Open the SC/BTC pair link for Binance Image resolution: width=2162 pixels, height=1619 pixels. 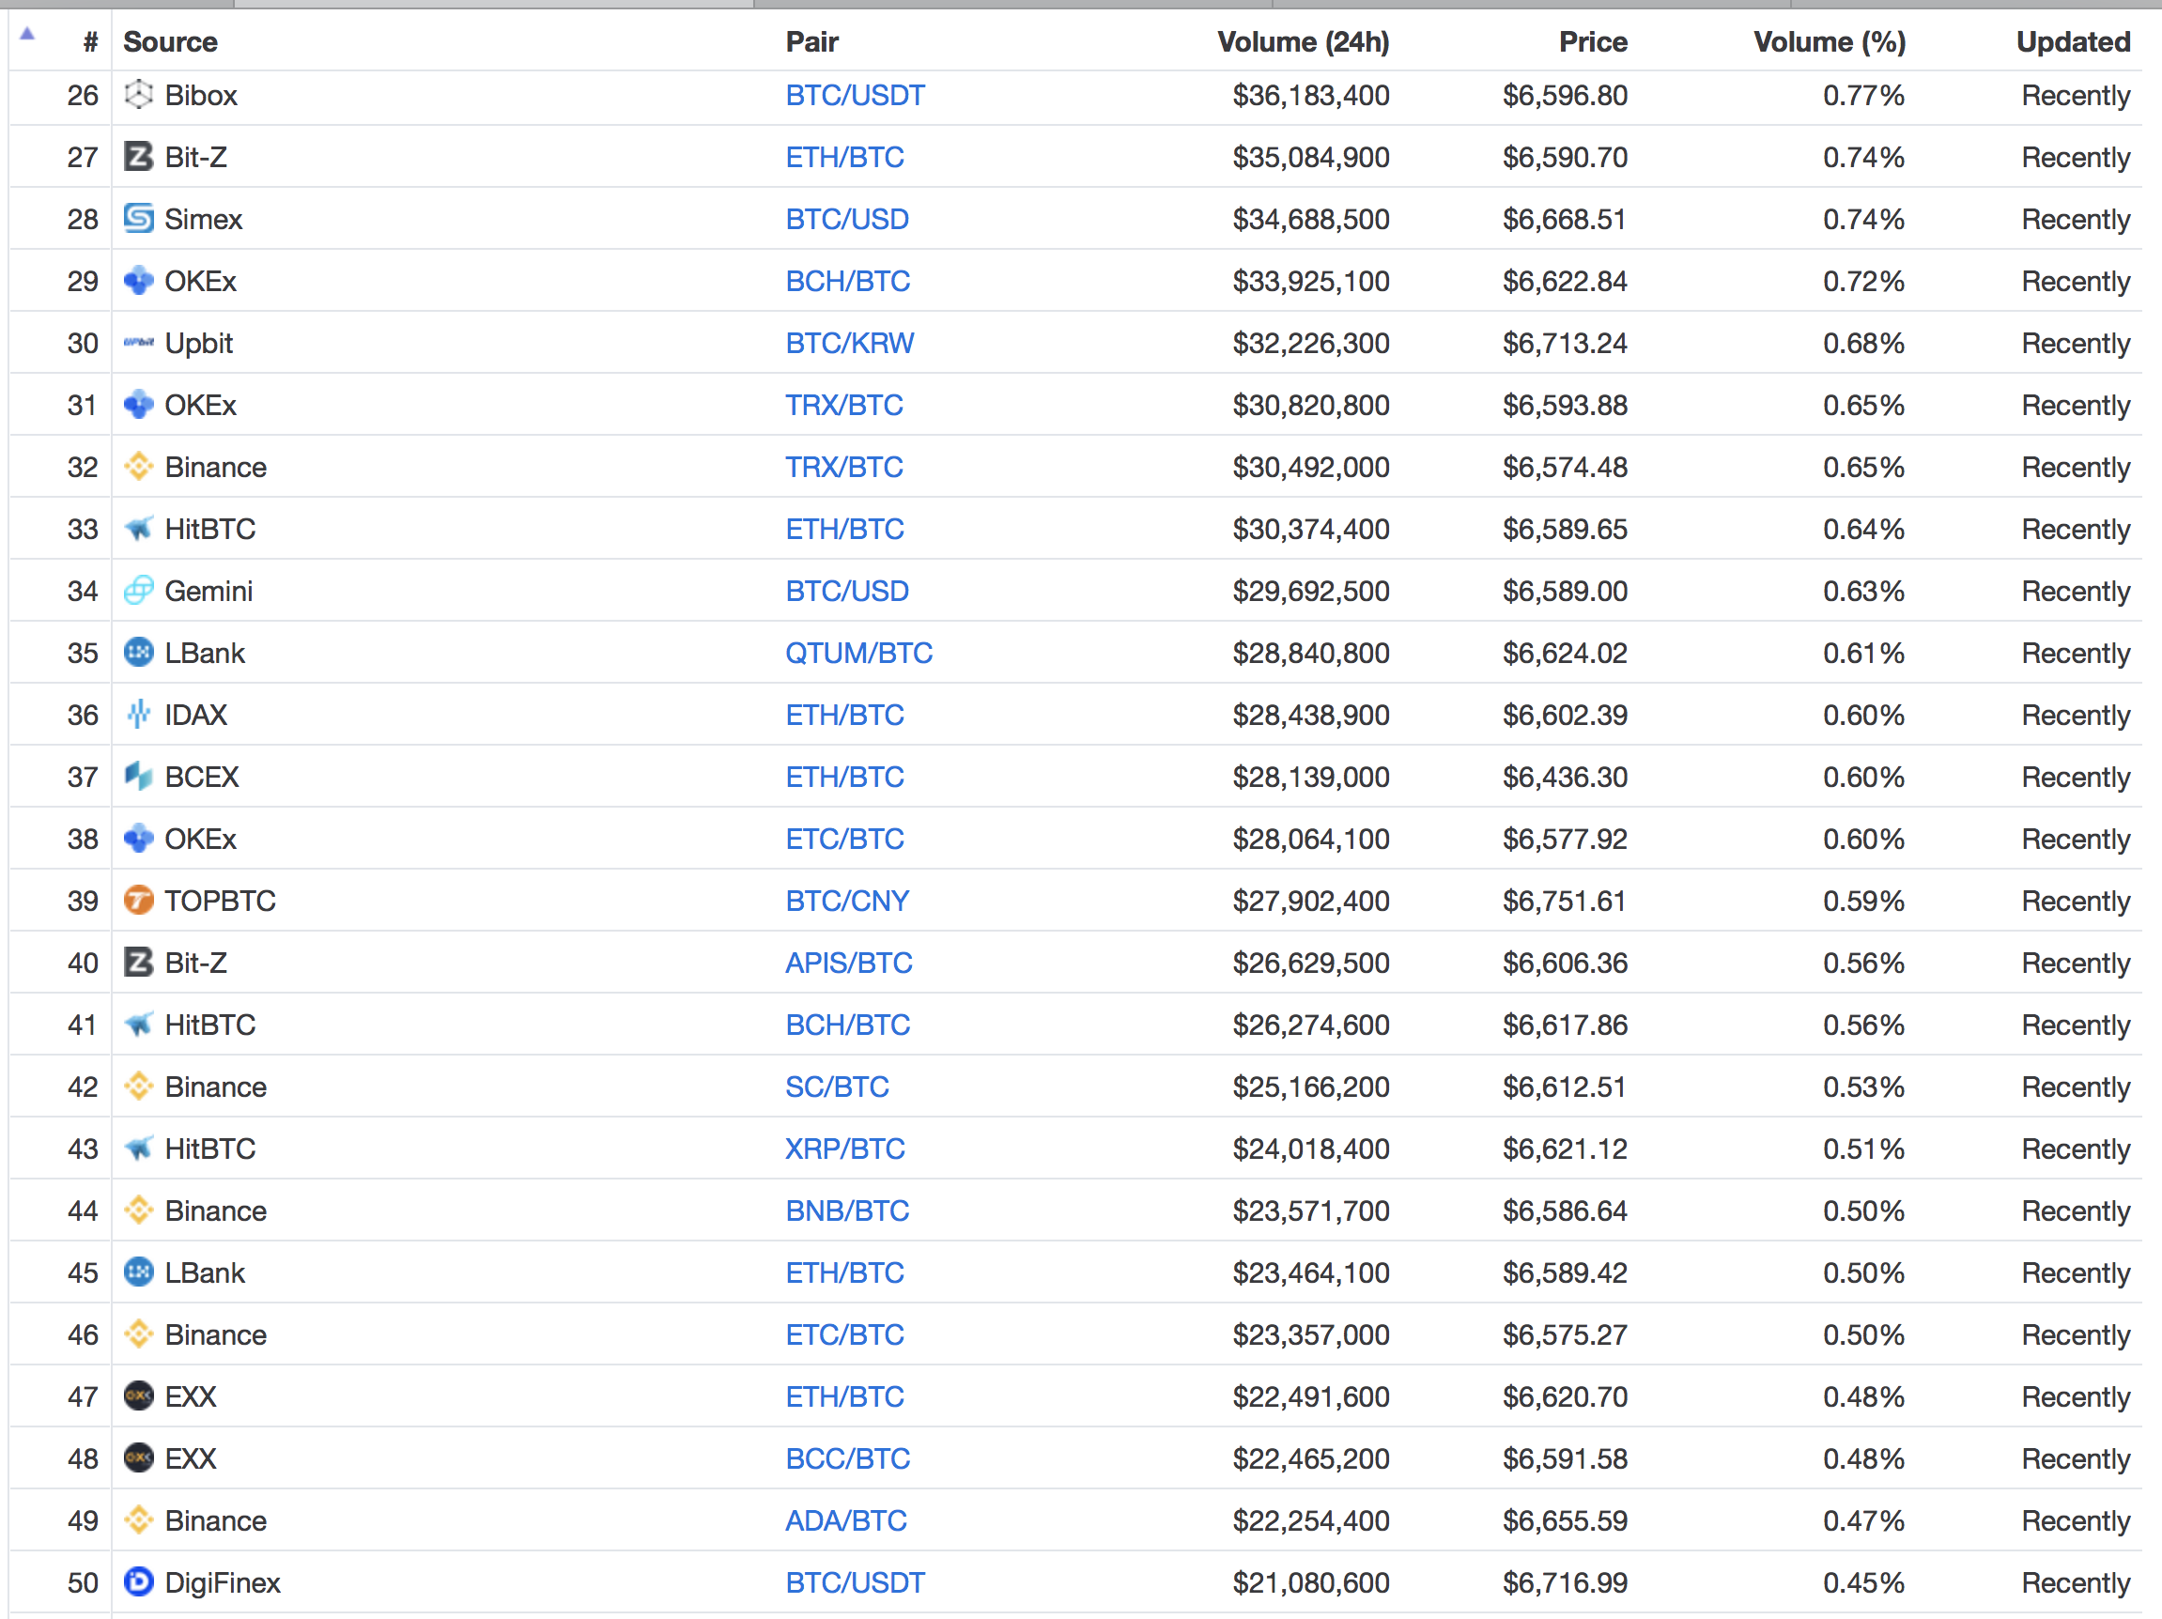pos(838,1087)
